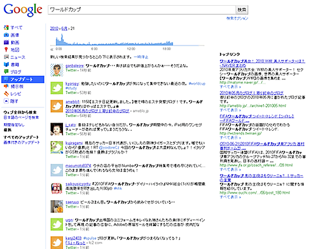The image size is (318, 249).
Task: Select 日本語のページを検索 filter link
Action: tap(21, 117)
